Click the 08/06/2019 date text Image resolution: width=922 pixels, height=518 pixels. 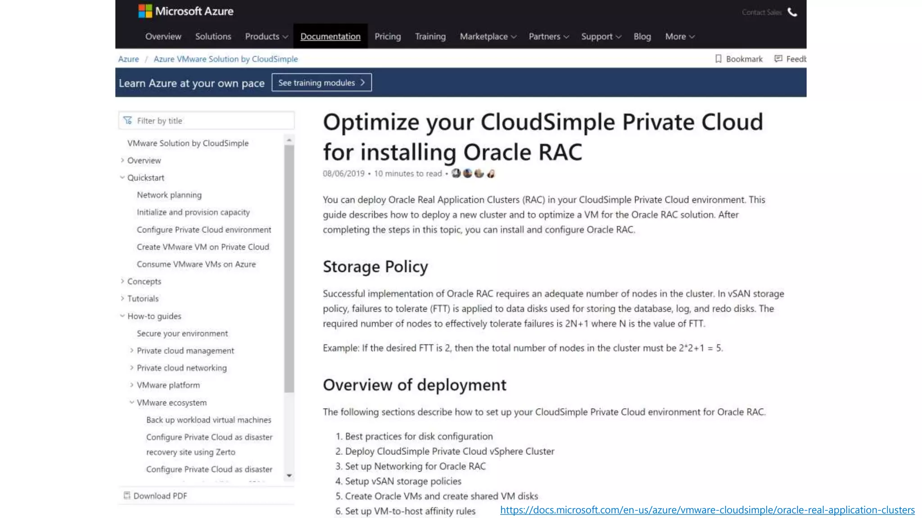pos(343,174)
